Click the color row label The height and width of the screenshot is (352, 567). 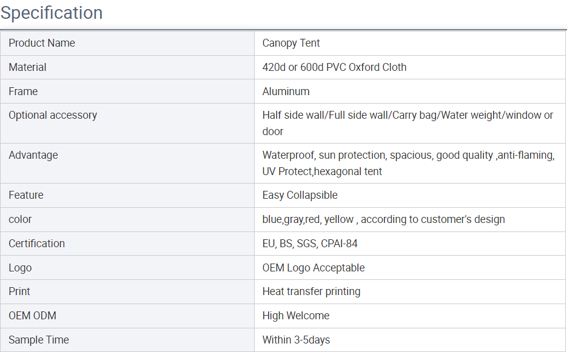20,219
